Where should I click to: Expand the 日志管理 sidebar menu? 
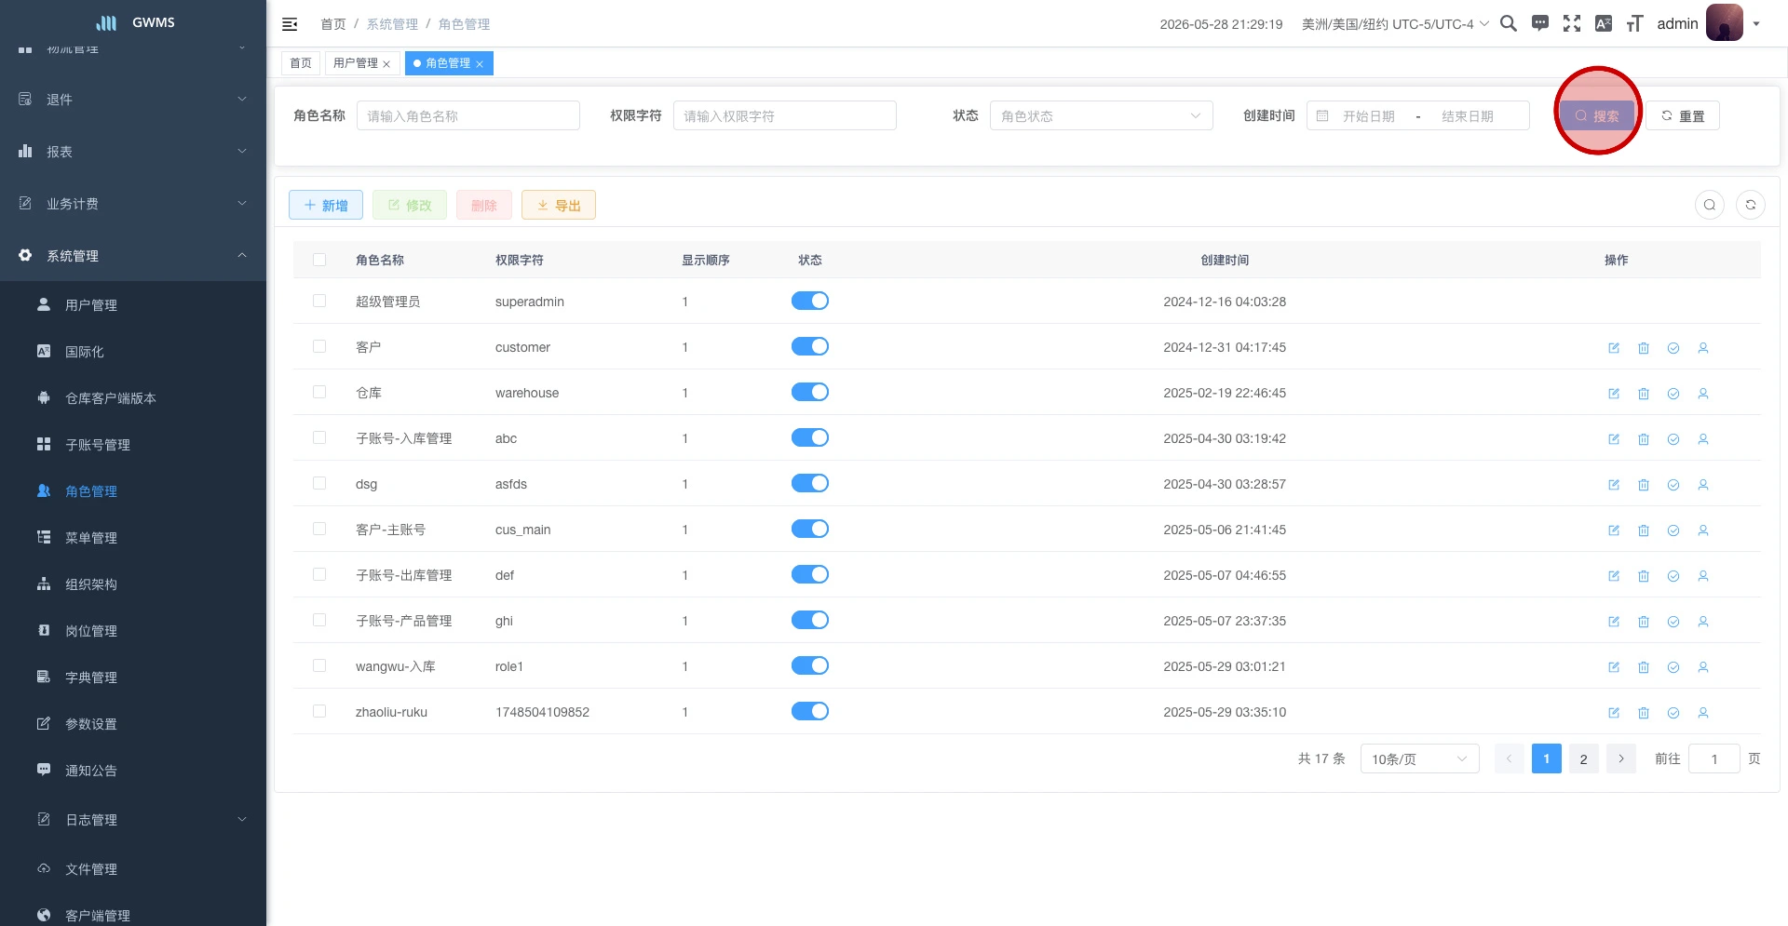(133, 820)
